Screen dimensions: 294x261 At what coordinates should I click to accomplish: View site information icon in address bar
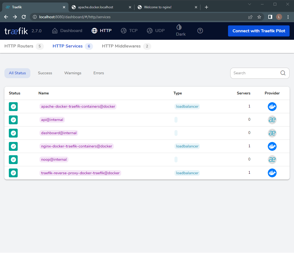[x=35, y=17]
